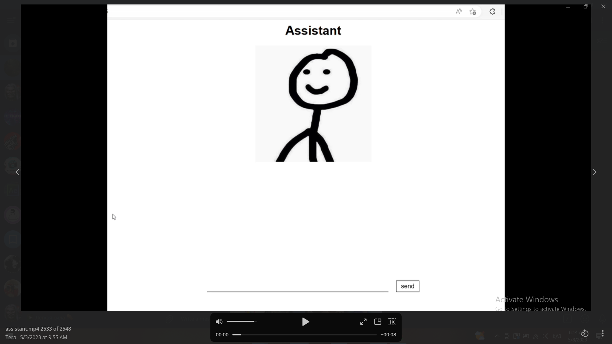Open the three-dot more options menu

coord(602,333)
